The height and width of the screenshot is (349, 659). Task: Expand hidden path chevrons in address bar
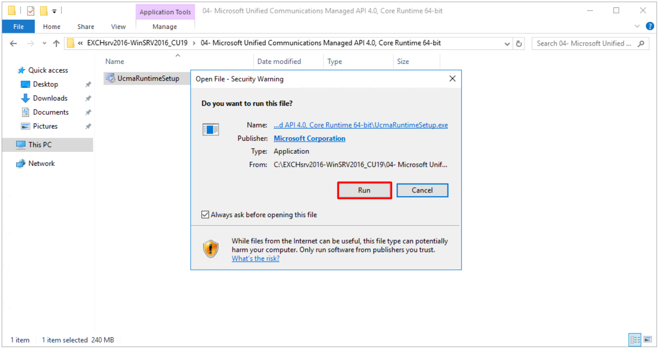(81, 43)
